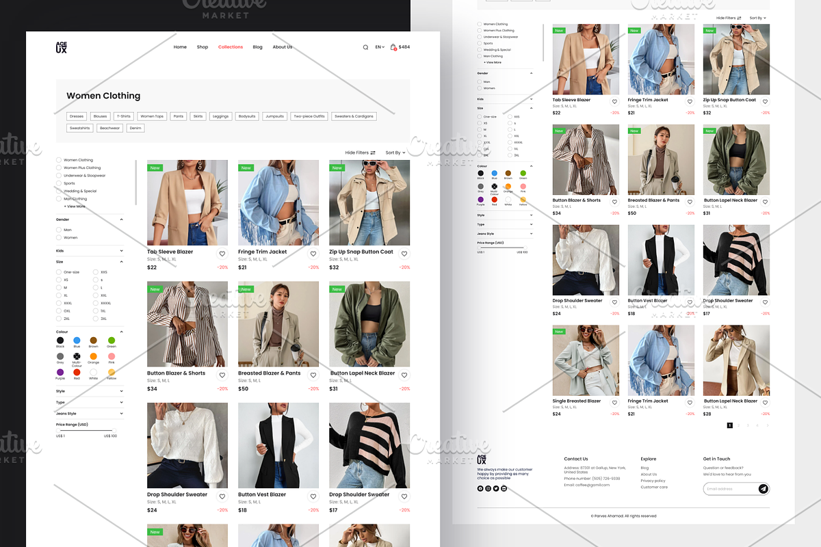
Task: Tick the One-size option on left page
Action: pos(59,272)
